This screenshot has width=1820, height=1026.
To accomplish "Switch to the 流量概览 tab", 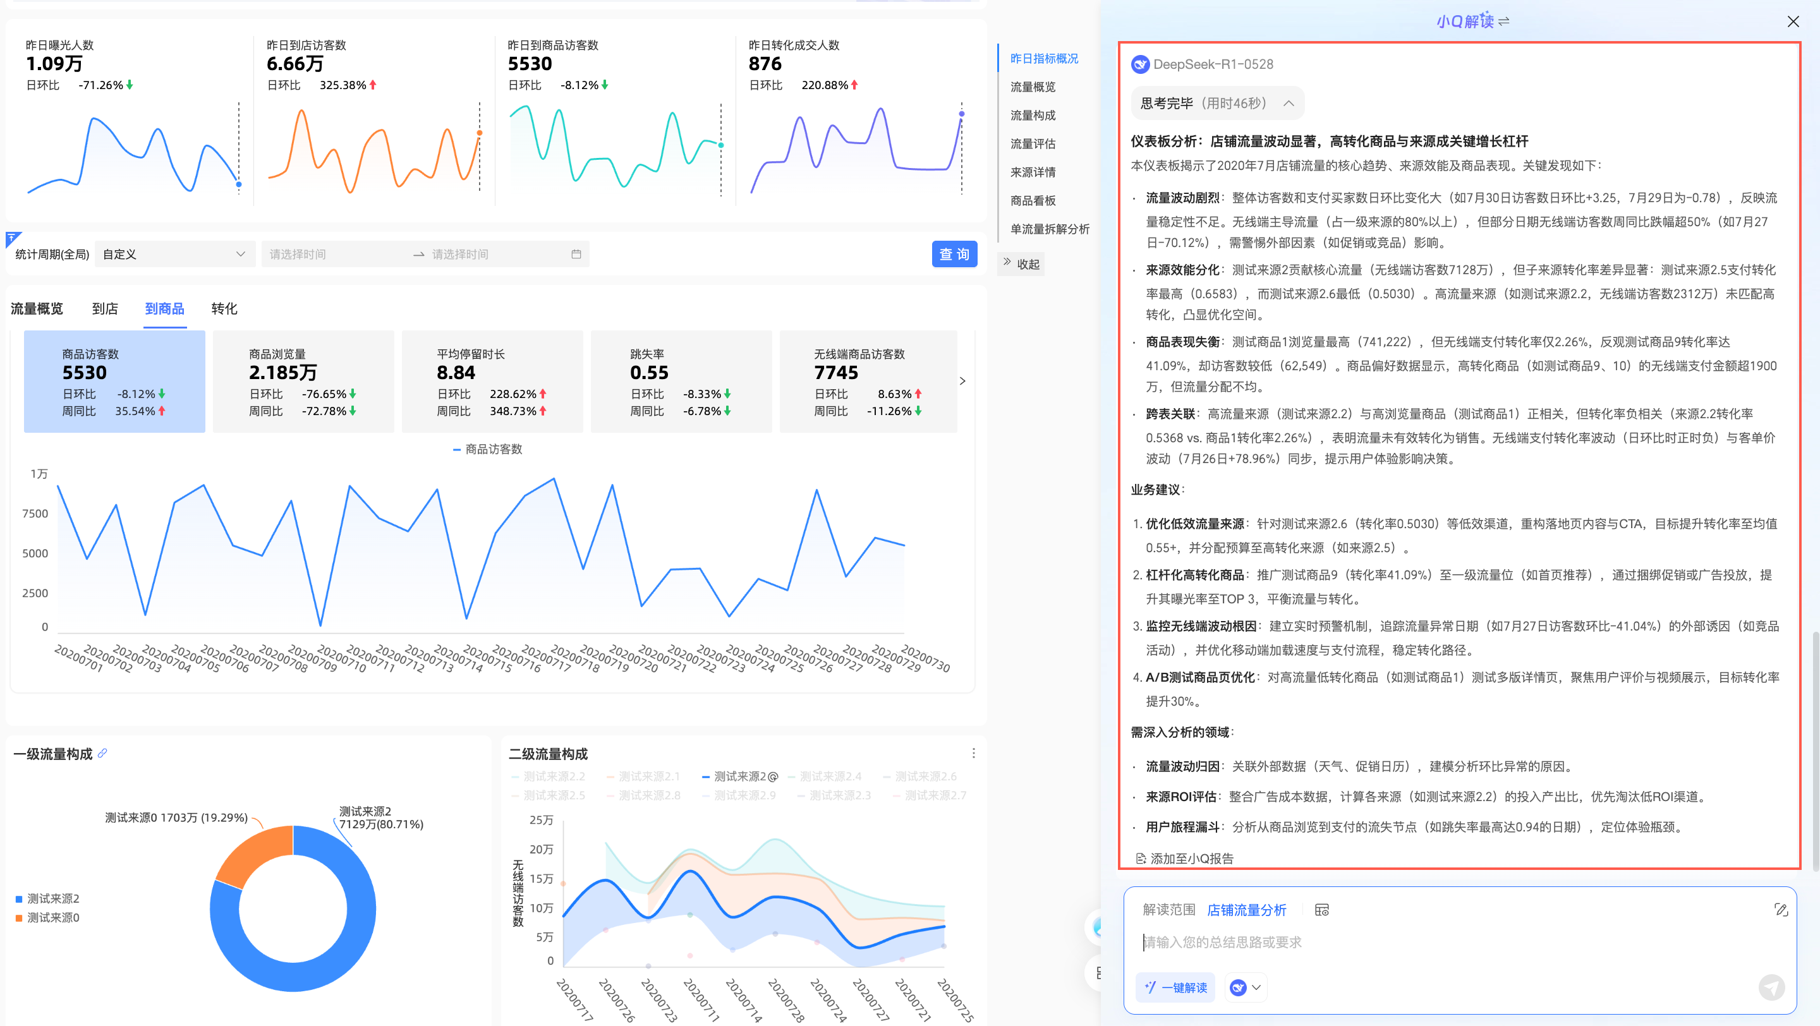I will pyautogui.click(x=37, y=308).
